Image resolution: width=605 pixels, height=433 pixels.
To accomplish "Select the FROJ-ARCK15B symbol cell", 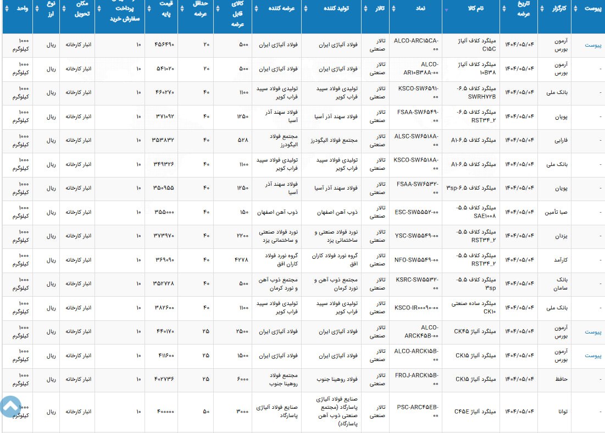I will [x=417, y=380].
